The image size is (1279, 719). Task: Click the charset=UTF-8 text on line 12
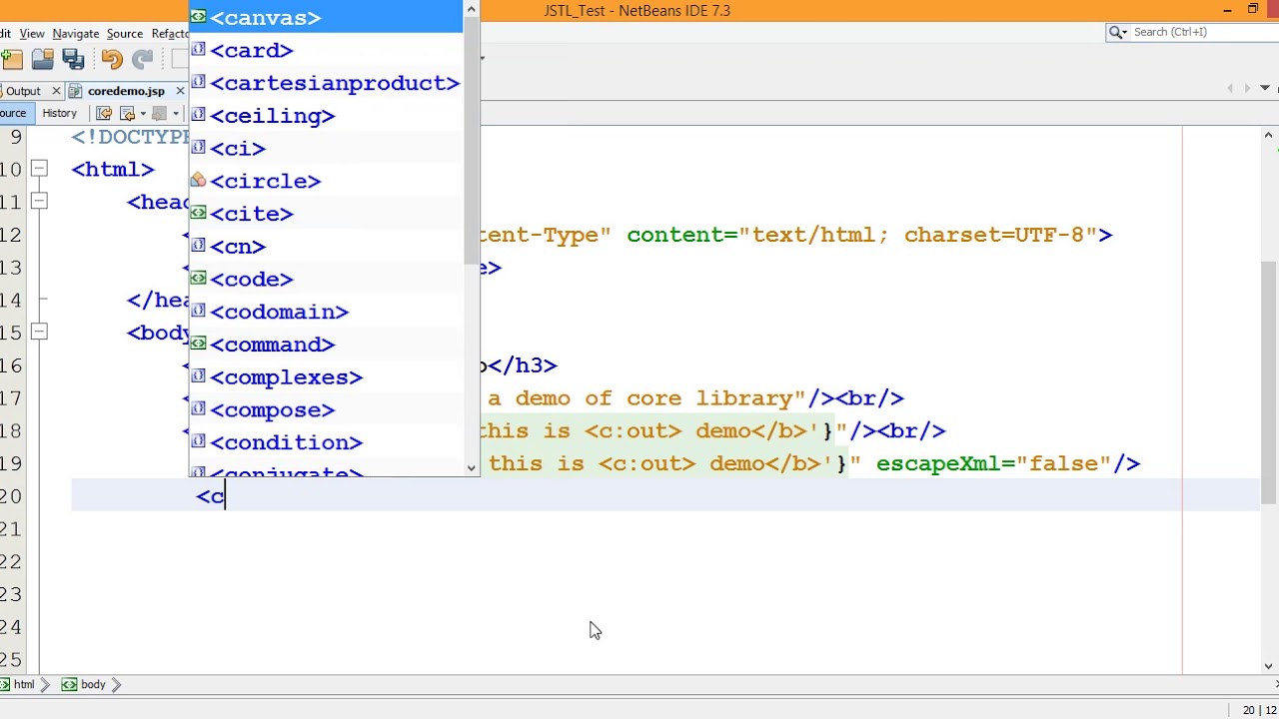tap(994, 235)
